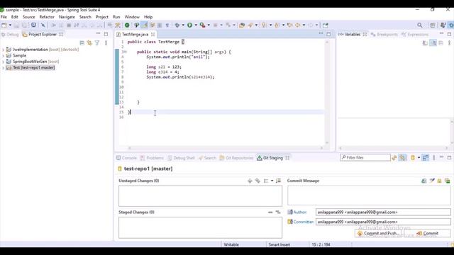Toggle Link with Editor in Project Explorer
Viewport: 454px width, 255px height.
89,43
